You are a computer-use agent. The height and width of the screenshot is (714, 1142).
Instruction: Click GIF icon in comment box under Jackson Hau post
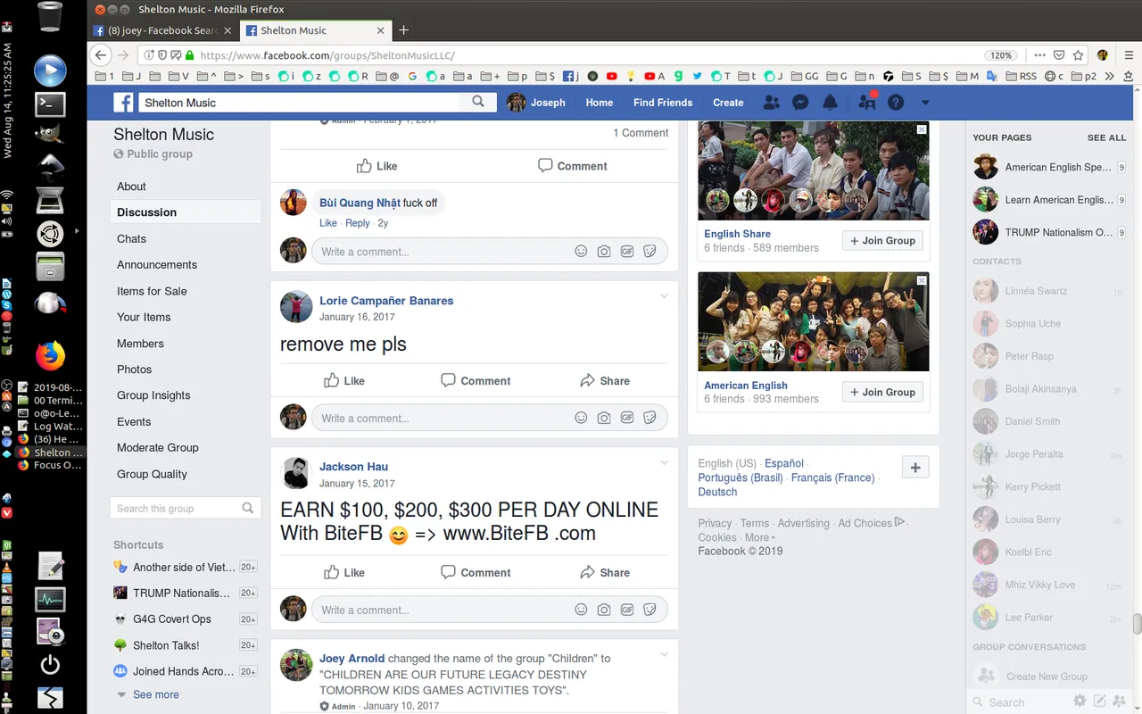coord(627,610)
